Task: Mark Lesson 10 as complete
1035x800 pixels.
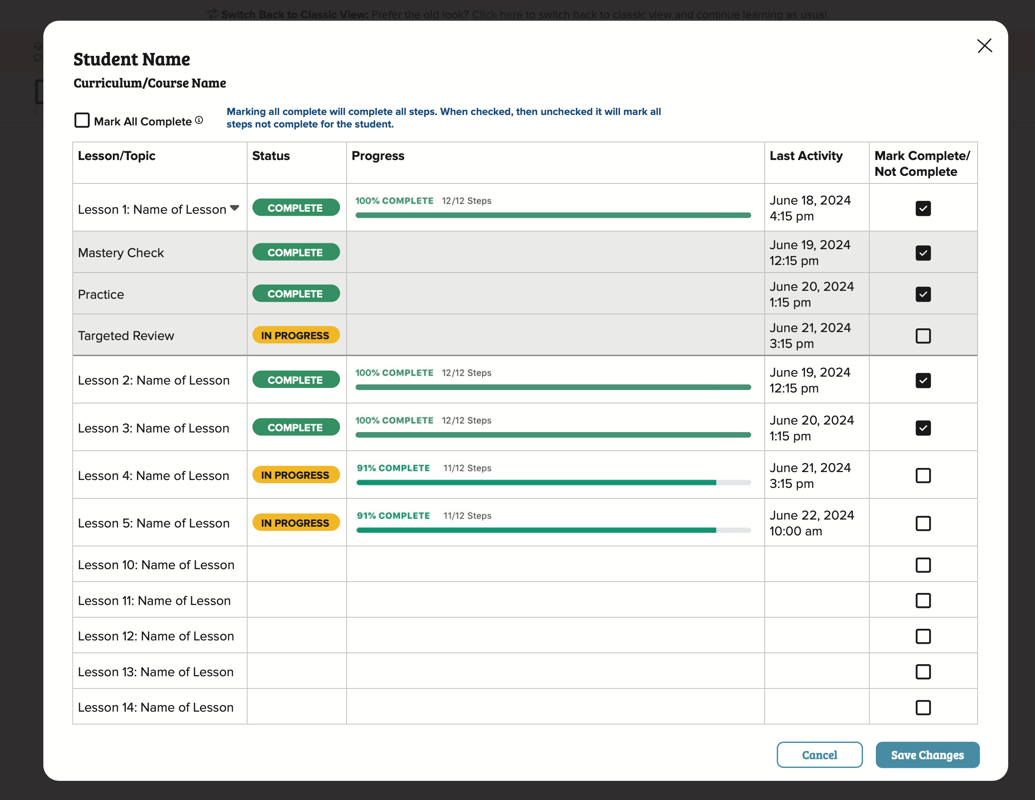Action: pyautogui.click(x=922, y=565)
